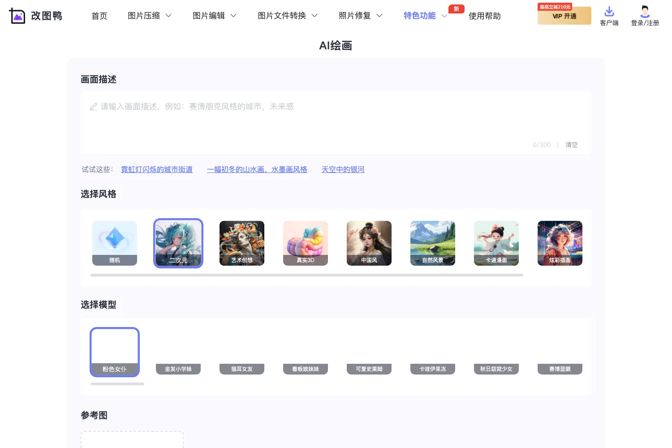
Task: Open 使用帮助 in the navigation
Action: point(485,16)
